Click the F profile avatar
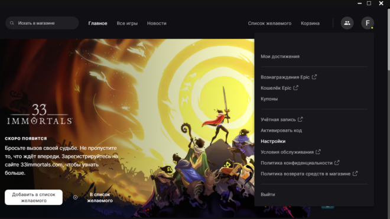The image size is (390, 219). click(x=368, y=23)
